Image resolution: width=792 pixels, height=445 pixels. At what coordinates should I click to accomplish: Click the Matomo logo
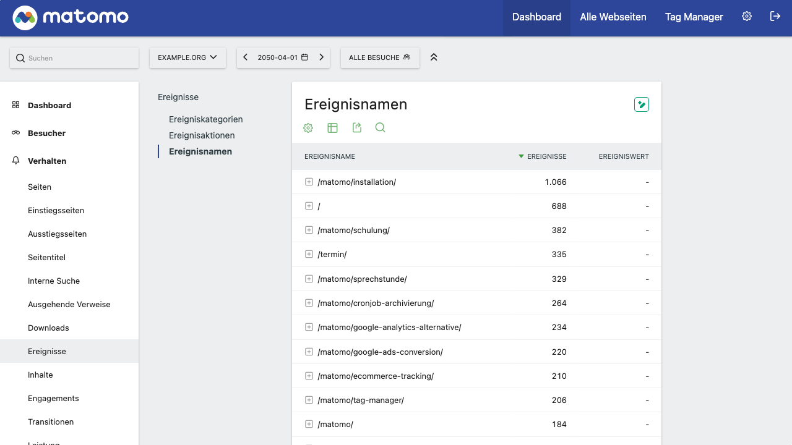[x=71, y=17]
